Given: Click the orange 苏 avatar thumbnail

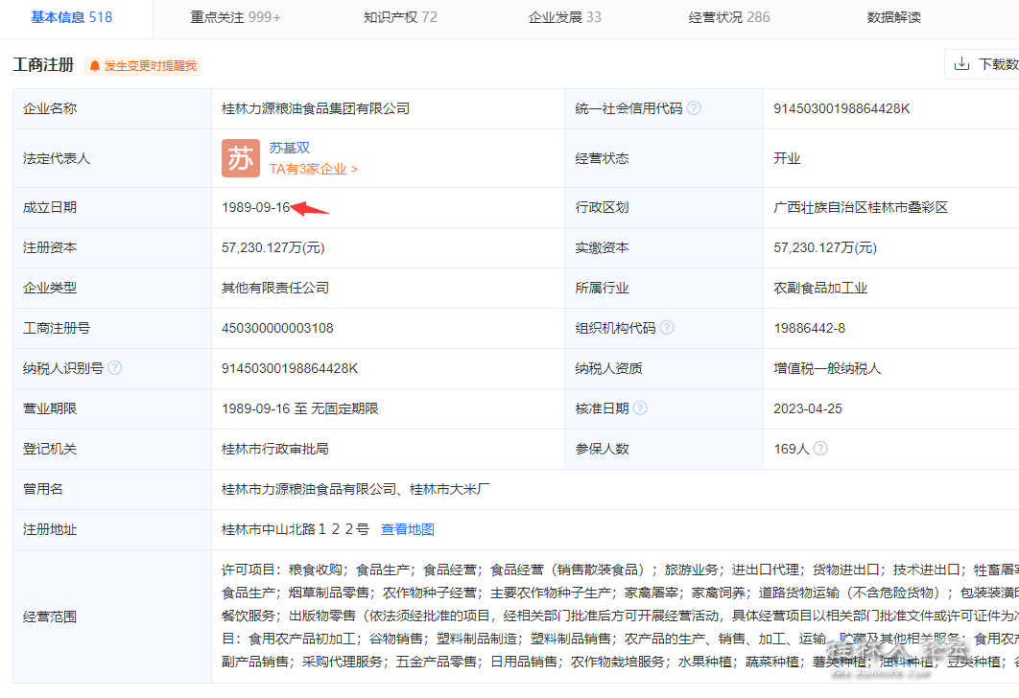Looking at the screenshot, I should point(241,158).
